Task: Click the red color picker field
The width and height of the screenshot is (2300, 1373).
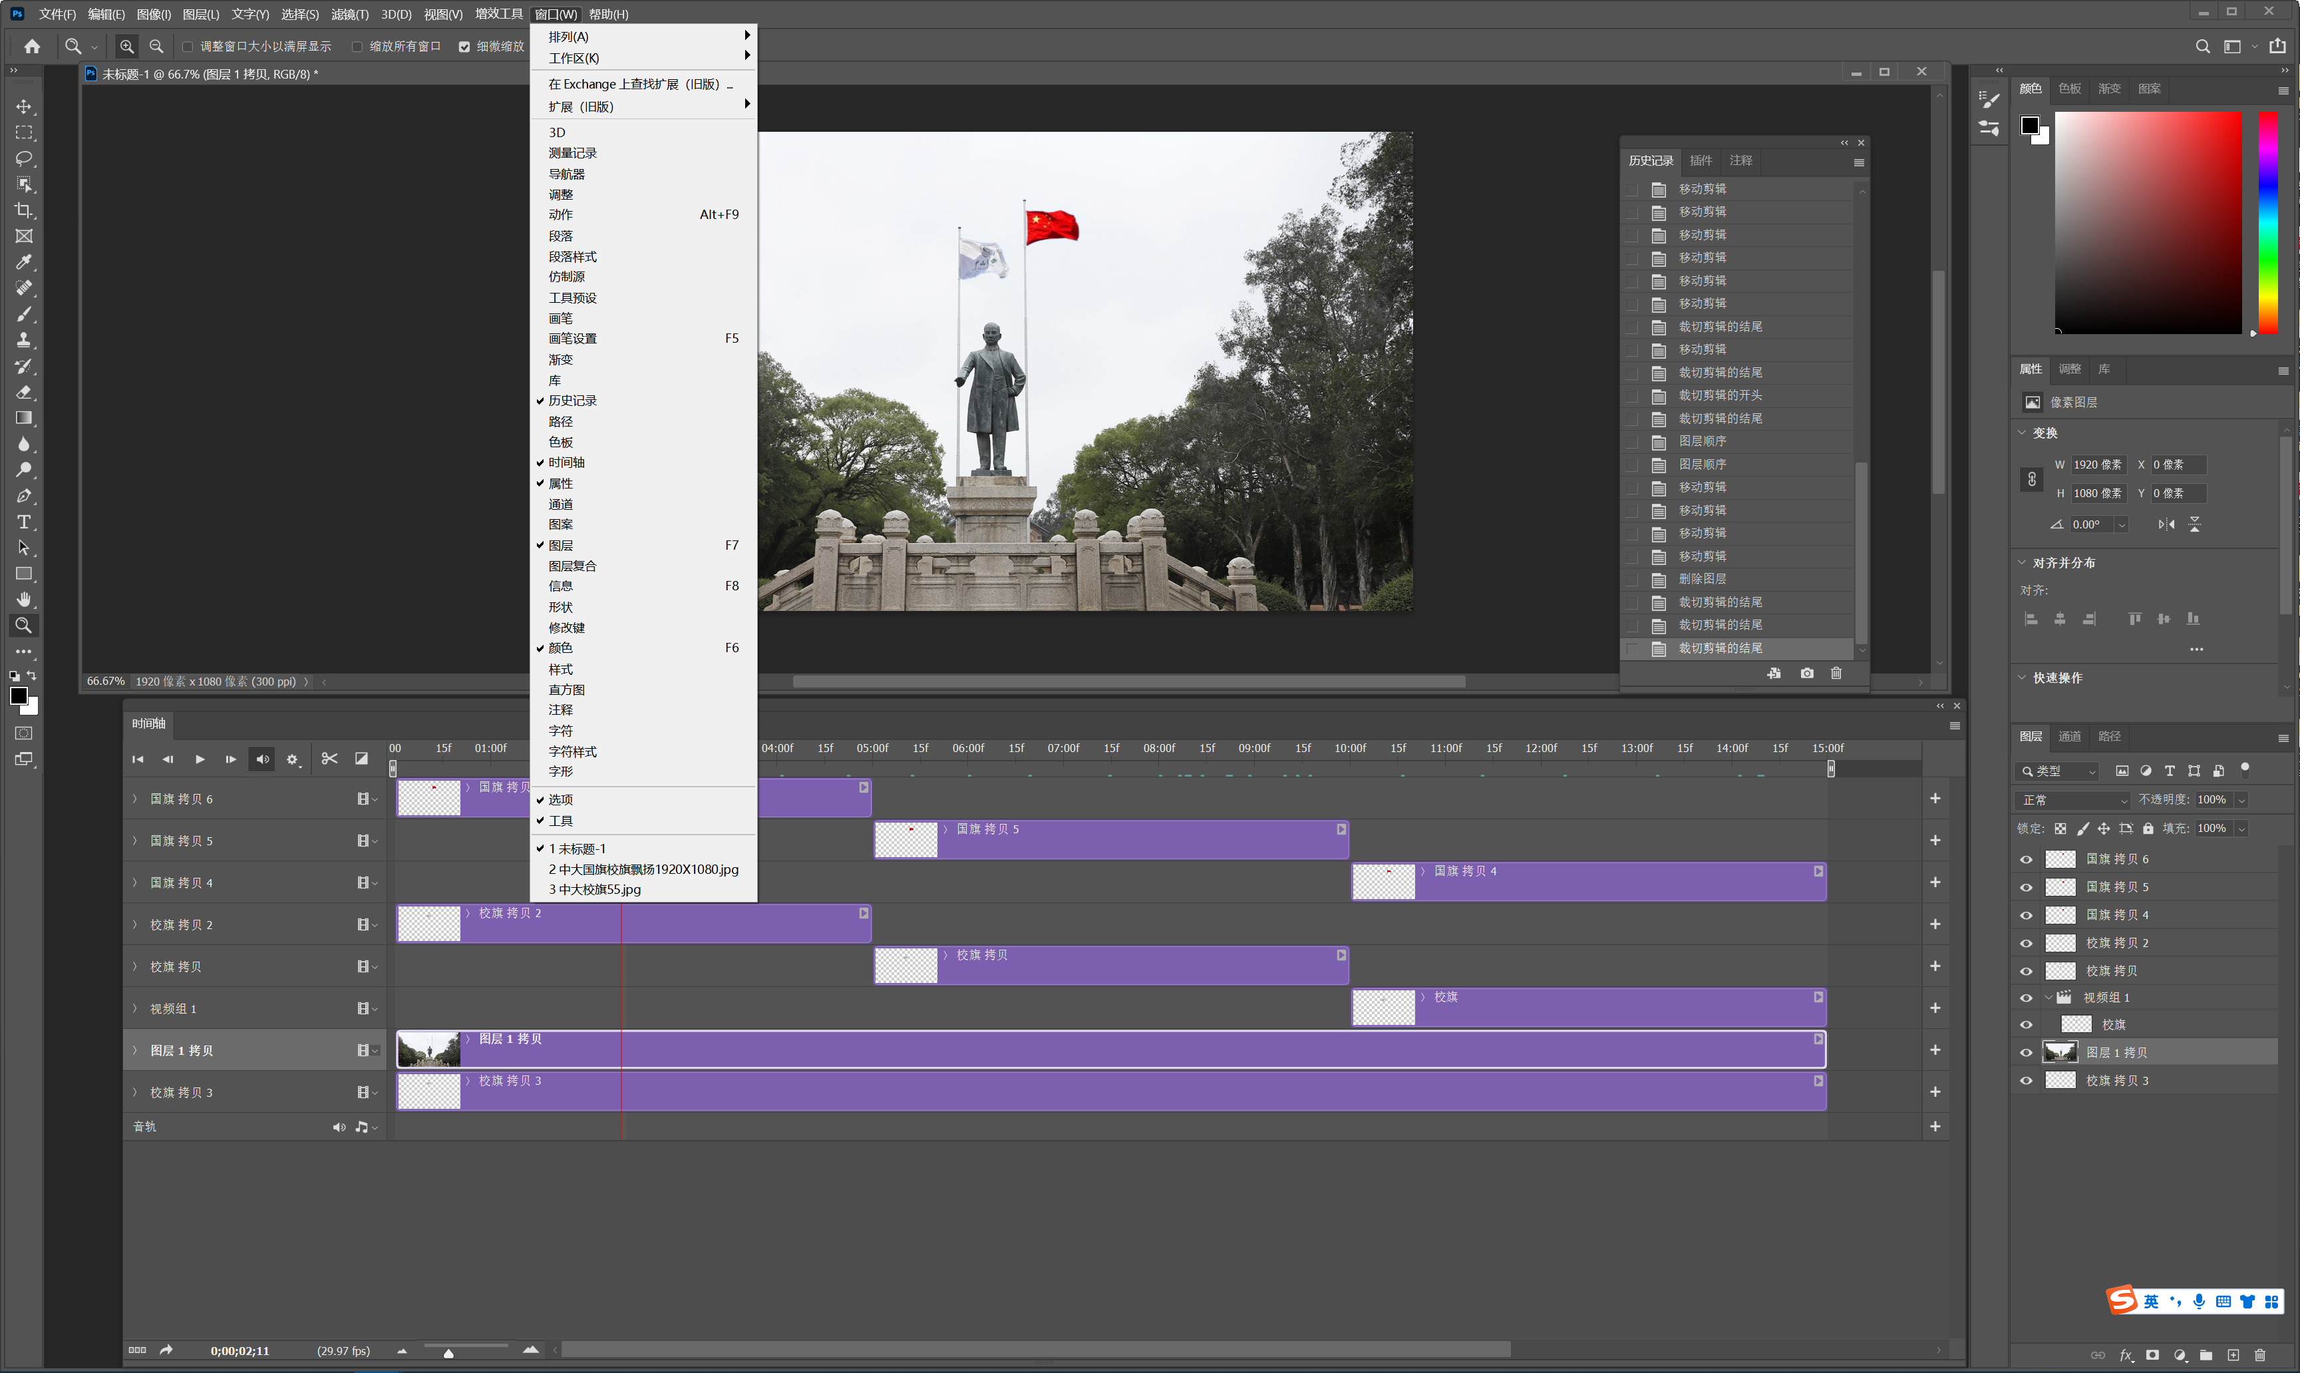Action: click(x=2148, y=222)
